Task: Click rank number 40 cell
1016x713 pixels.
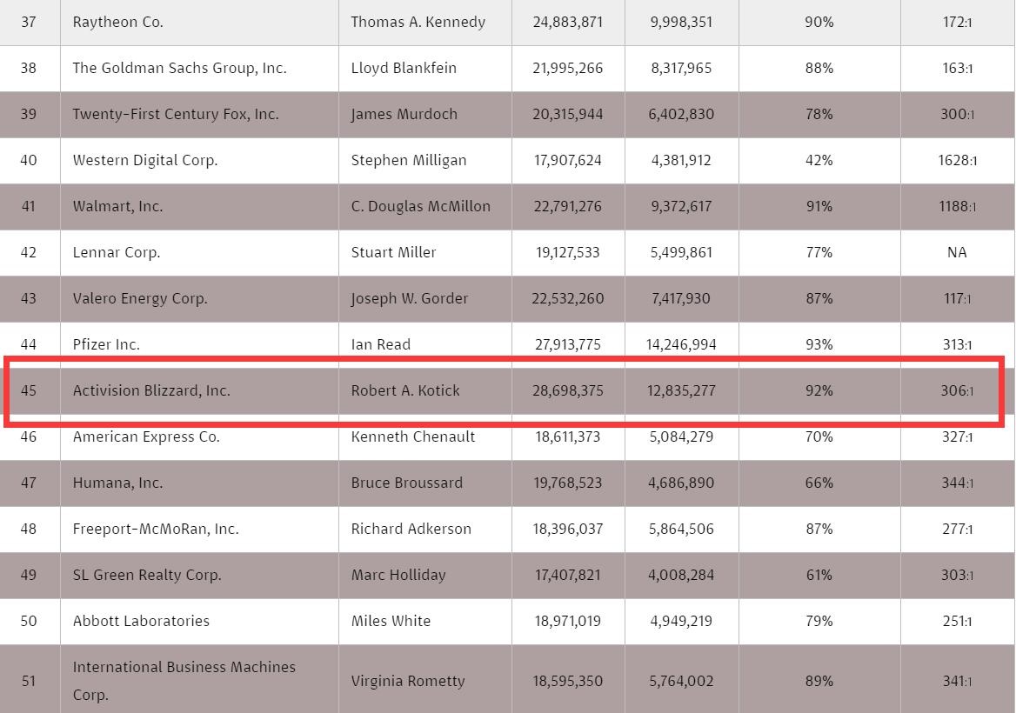Action: coord(29,160)
